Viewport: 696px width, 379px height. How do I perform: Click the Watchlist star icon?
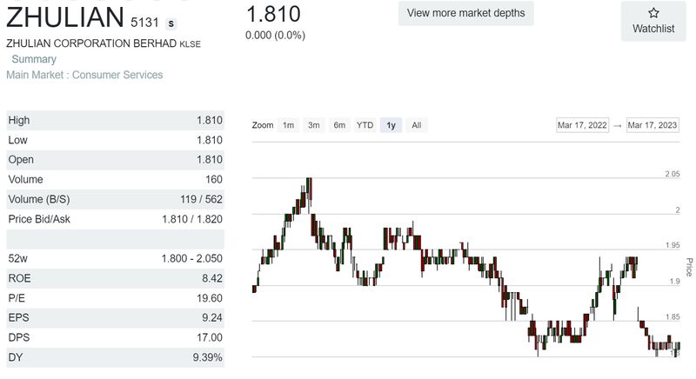pyautogui.click(x=653, y=13)
